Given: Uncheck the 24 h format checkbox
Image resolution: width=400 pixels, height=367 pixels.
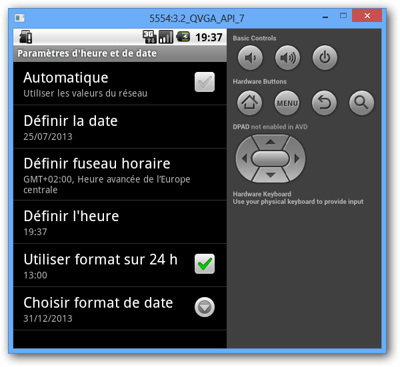Looking at the screenshot, I should pos(204,264).
